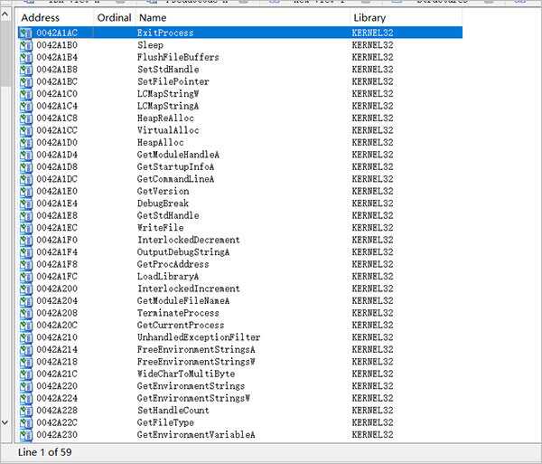
Task: Sort the list by the Name column
Action: click(x=153, y=17)
